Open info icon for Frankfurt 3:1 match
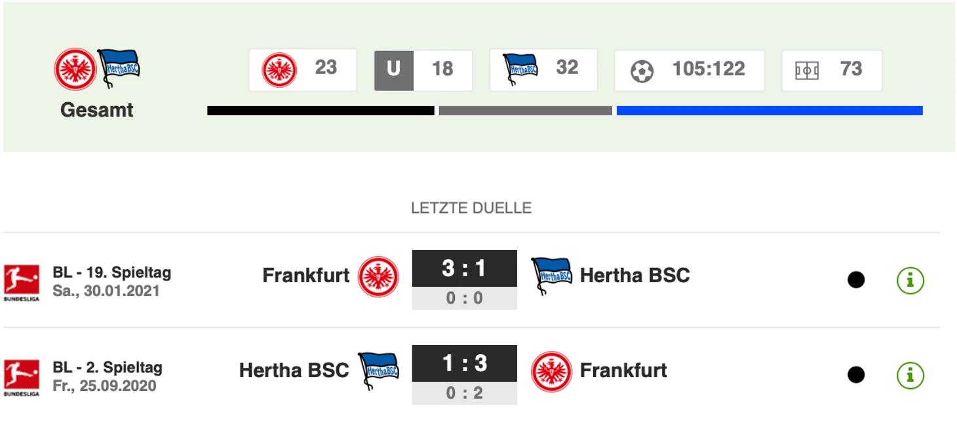The height and width of the screenshot is (421, 957). tap(910, 280)
